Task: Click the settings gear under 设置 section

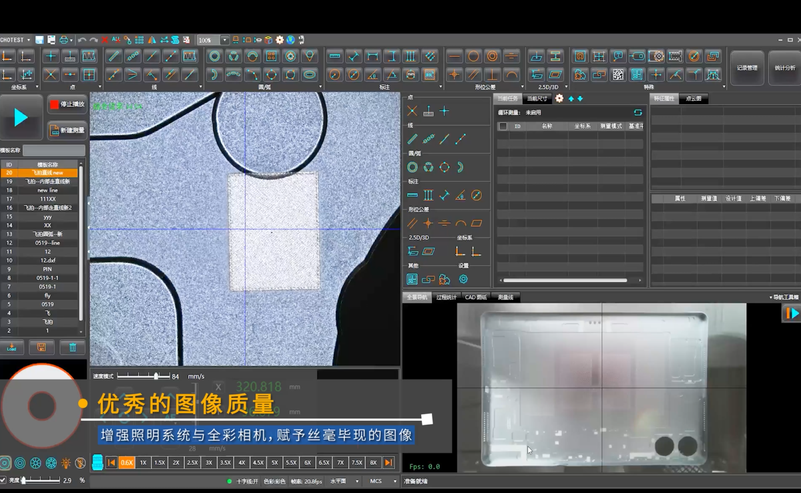Action: (463, 279)
